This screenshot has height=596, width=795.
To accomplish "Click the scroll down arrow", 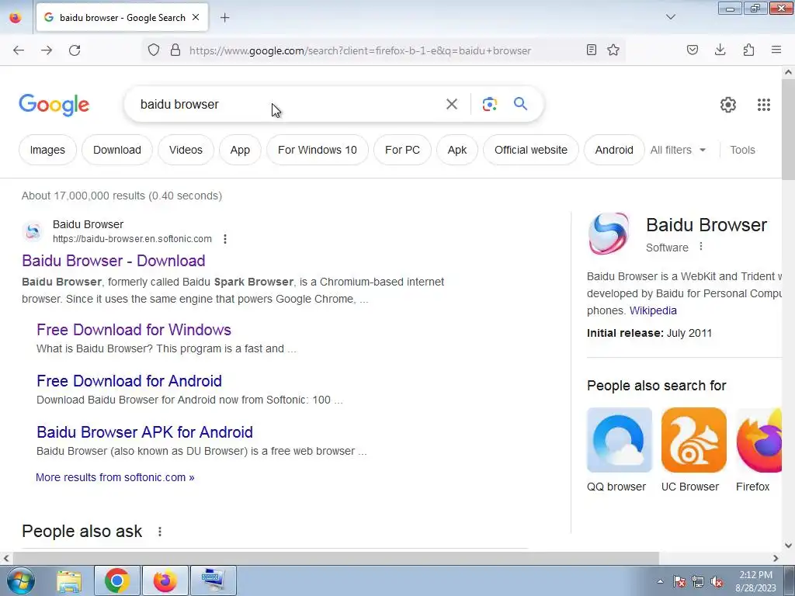I will tap(788, 546).
